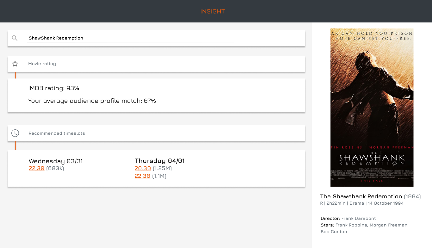The width and height of the screenshot is (432, 248).
Task: Click the Thursday 04/01 date heading
Action: point(160,161)
